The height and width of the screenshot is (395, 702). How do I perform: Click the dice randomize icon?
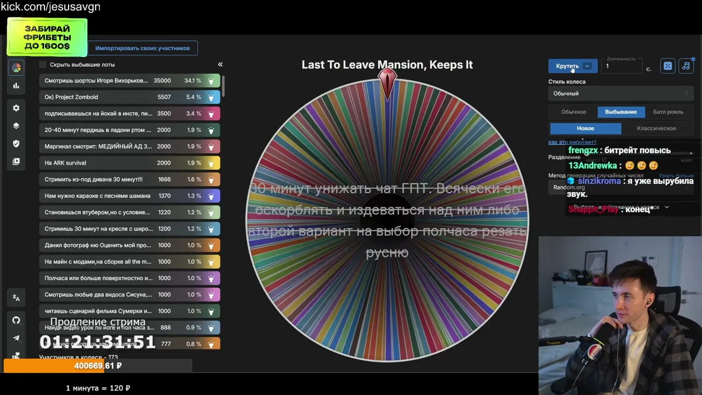tap(667, 66)
